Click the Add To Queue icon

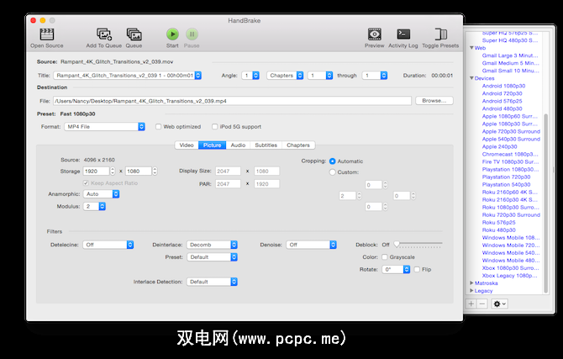click(x=103, y=34)
